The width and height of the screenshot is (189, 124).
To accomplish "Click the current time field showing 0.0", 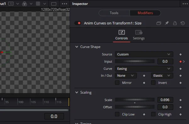I will (x=54, y=116).
